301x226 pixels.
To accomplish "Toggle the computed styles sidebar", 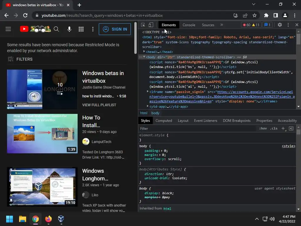I will (291, 128).
